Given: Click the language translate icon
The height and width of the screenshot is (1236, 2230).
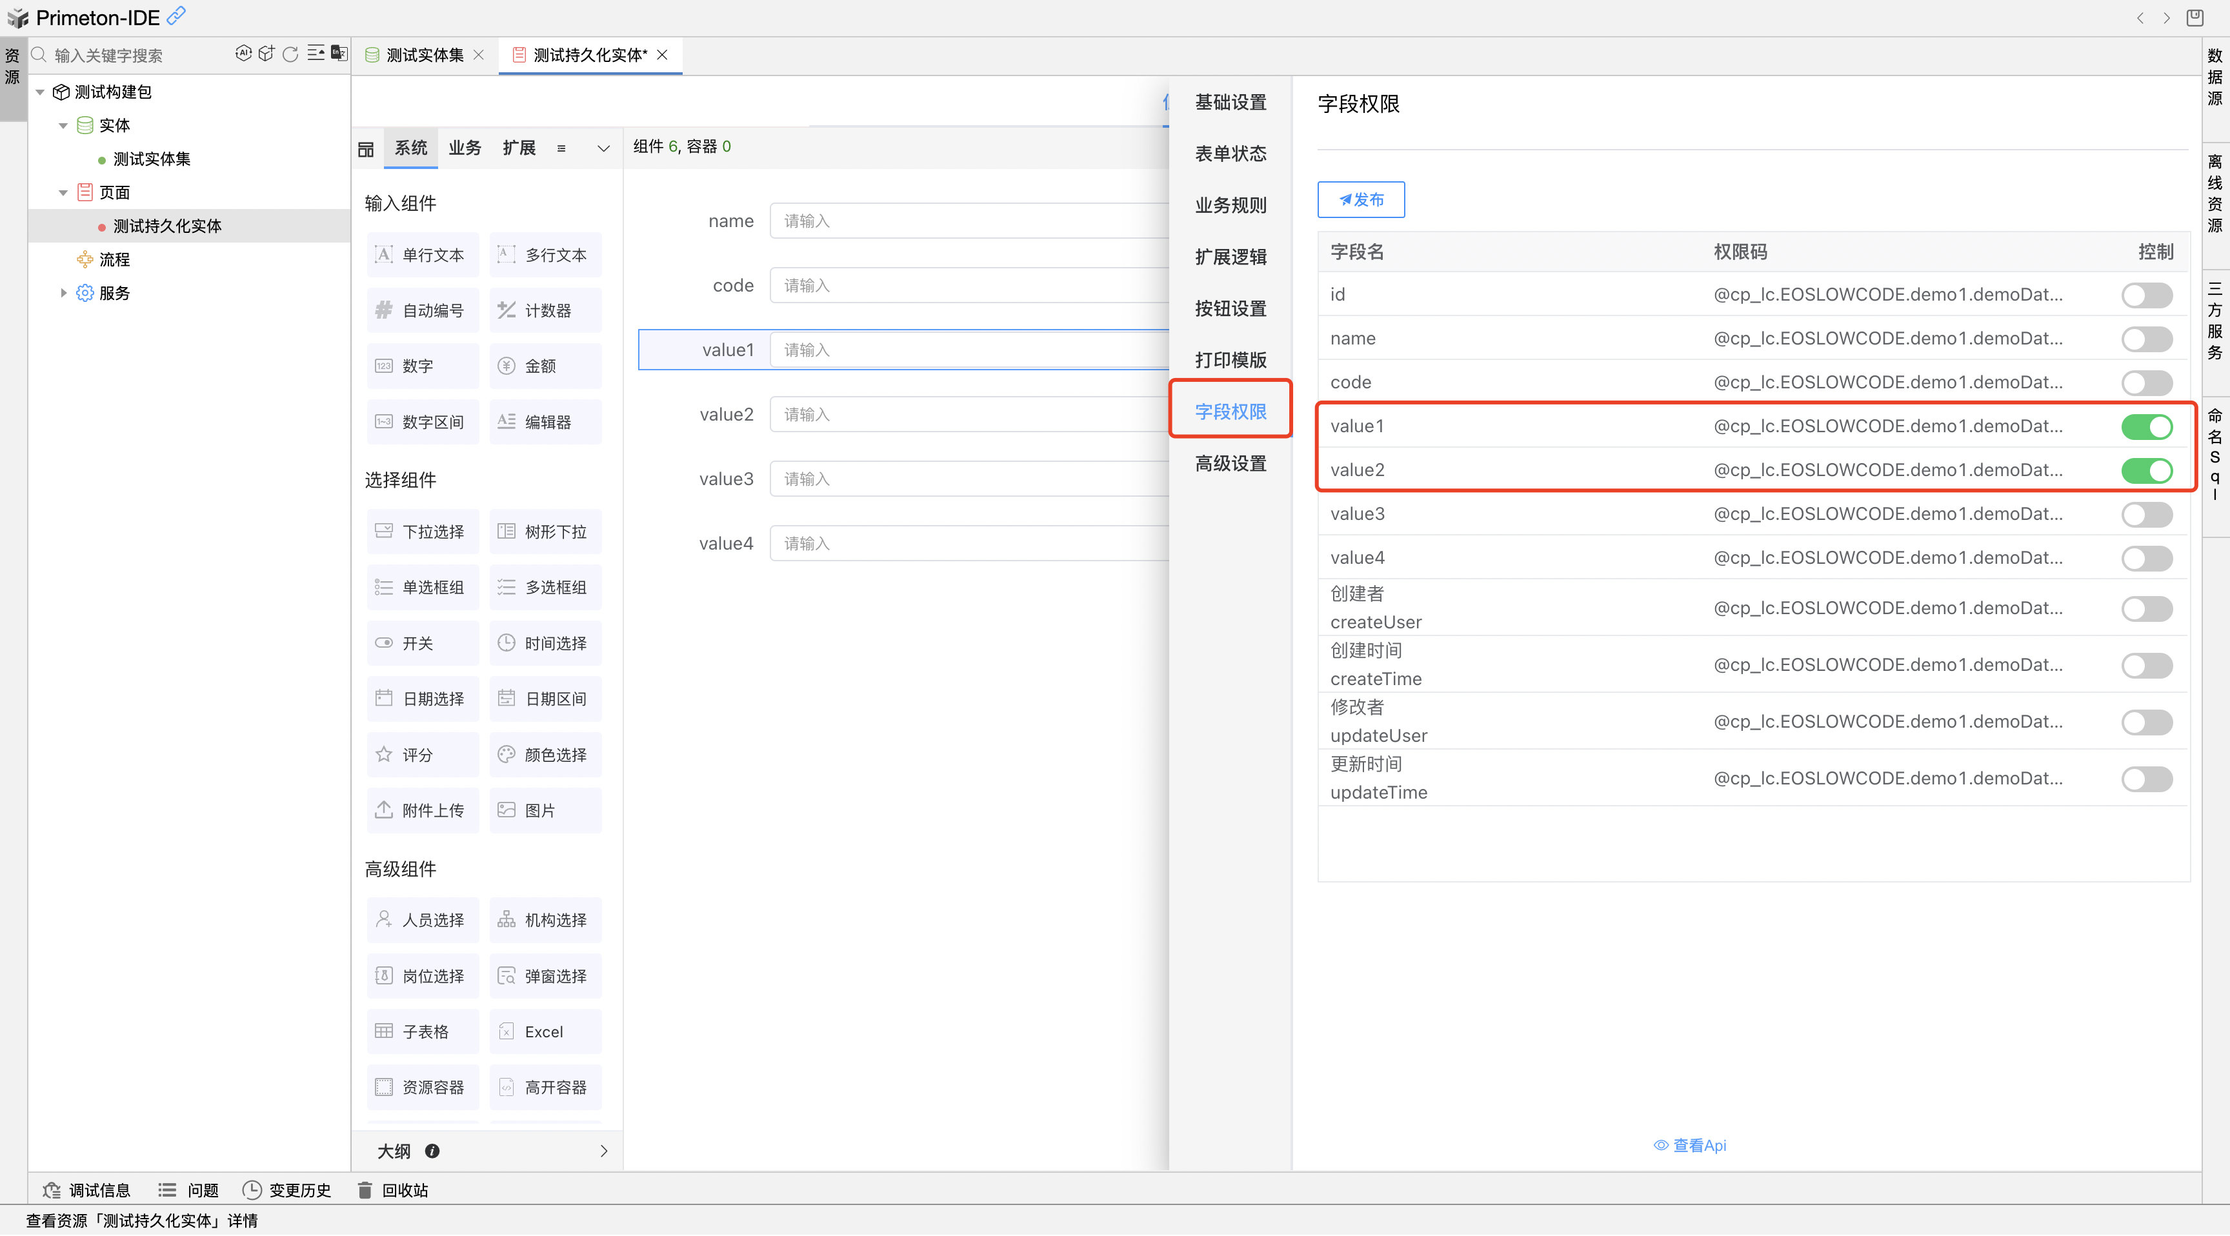Looking at the screenshot, I should [339, 54].
